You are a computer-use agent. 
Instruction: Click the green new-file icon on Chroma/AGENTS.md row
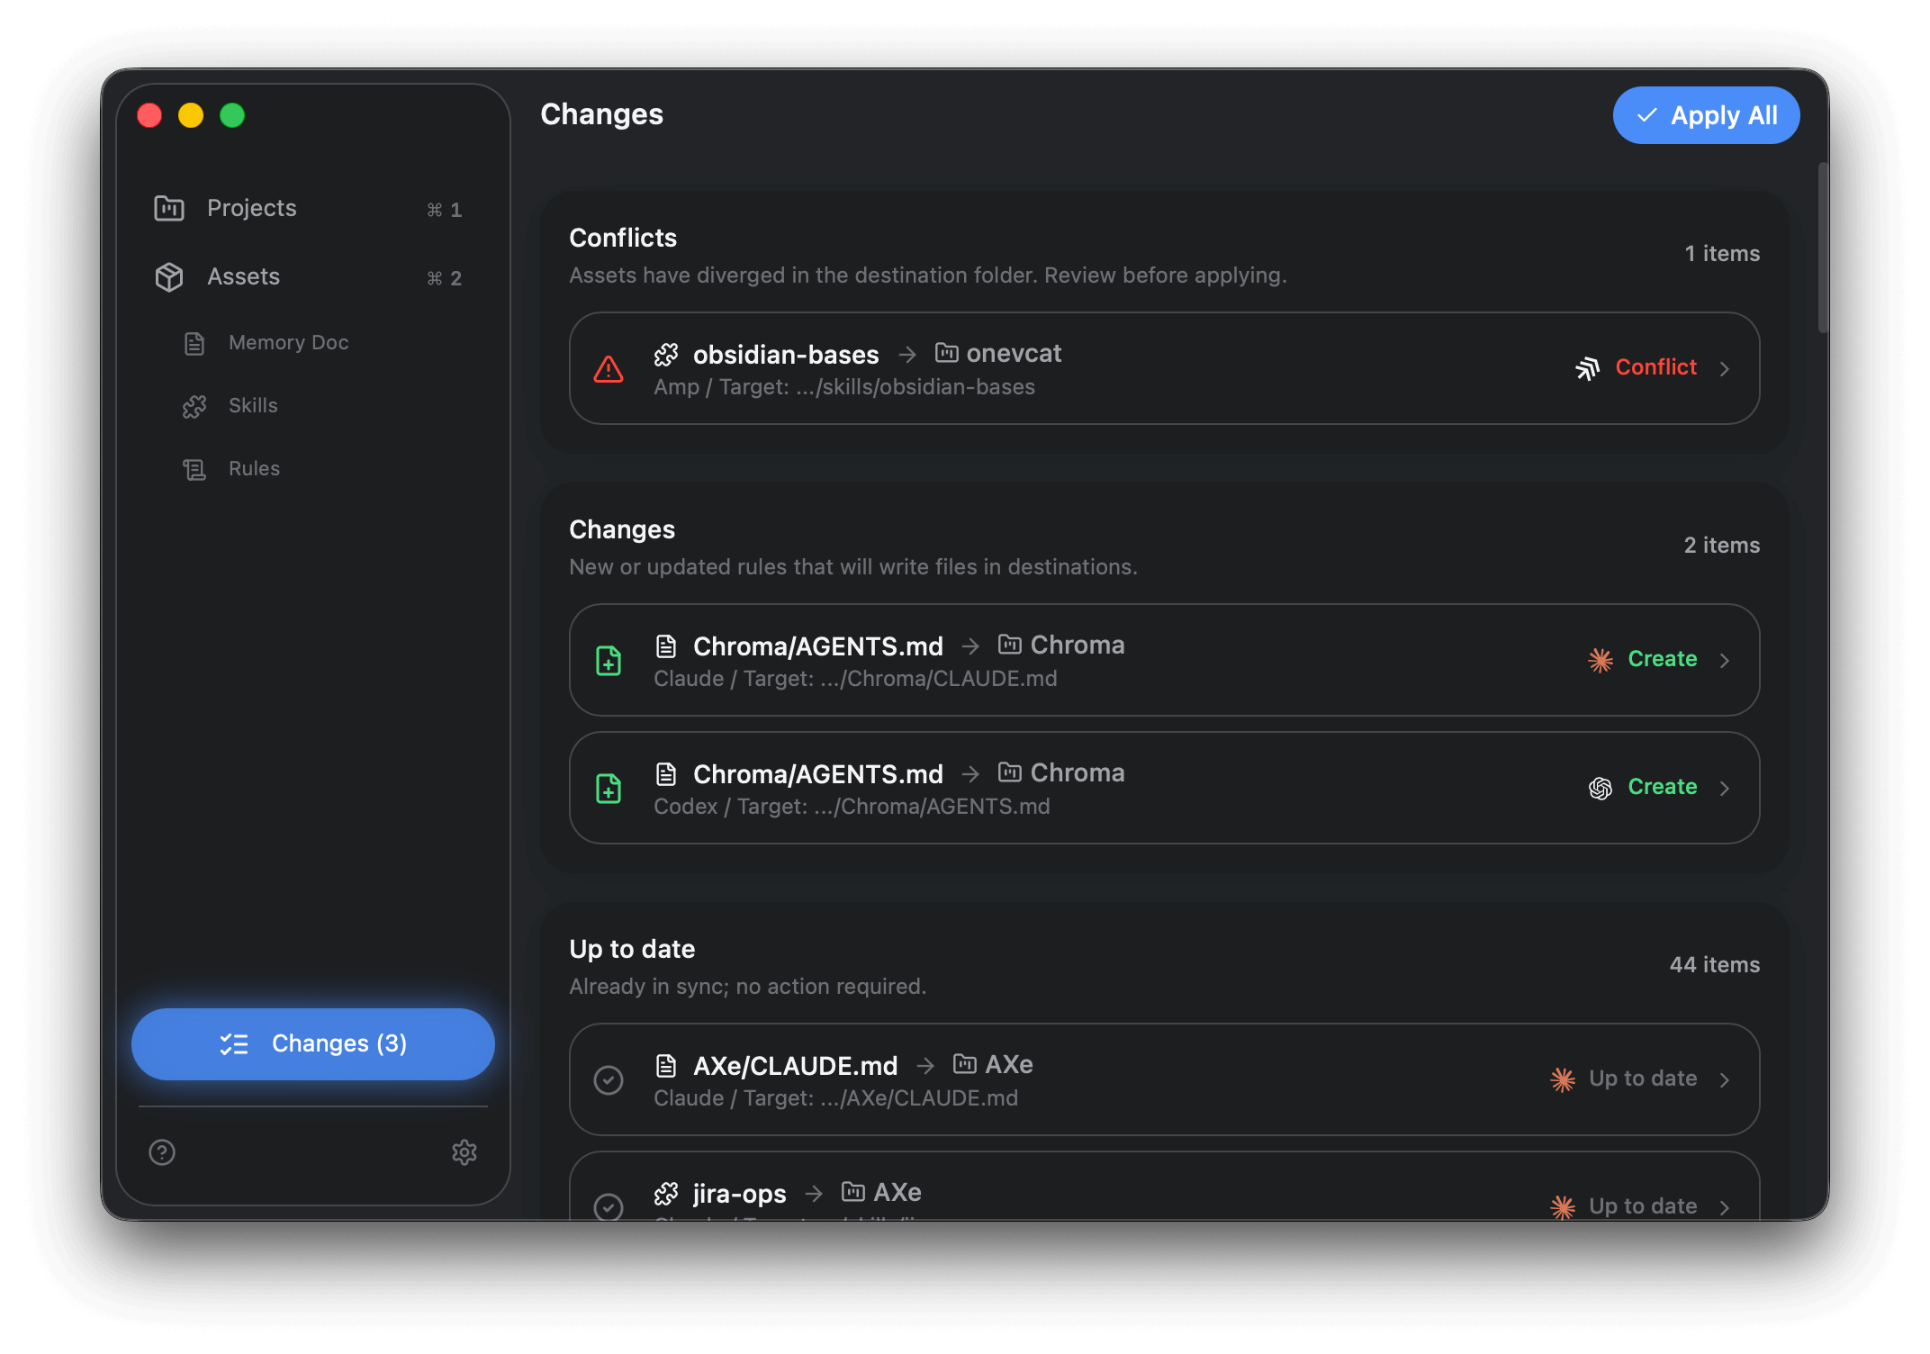coord(609,660)
